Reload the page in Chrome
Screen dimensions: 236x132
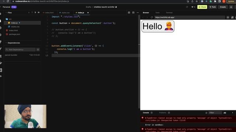pyautogui.click(x=8, y=1)
